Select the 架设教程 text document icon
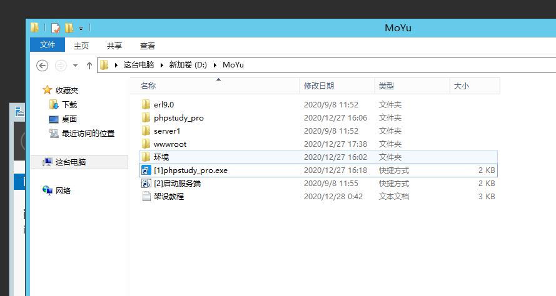Viewport: 556px width, 296px height. coord(146,197)
